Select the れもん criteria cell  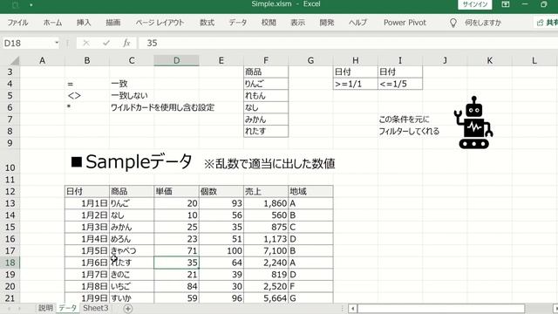[x=266, y=96]
